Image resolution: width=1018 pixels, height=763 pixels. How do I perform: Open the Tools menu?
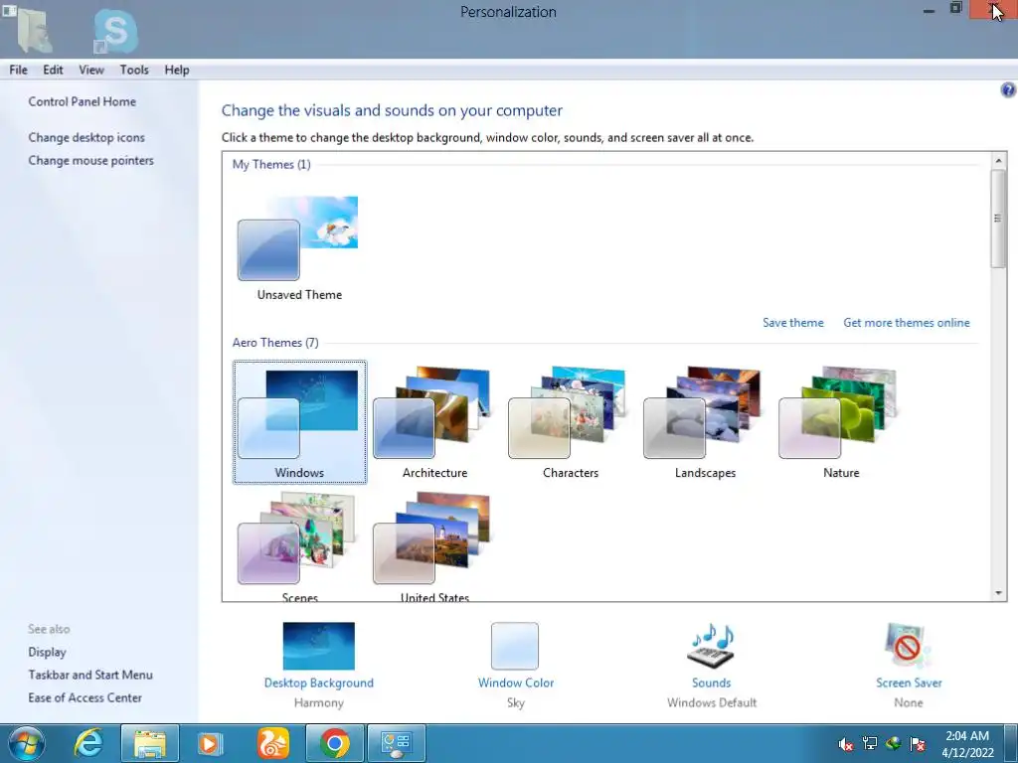[134, 71]
